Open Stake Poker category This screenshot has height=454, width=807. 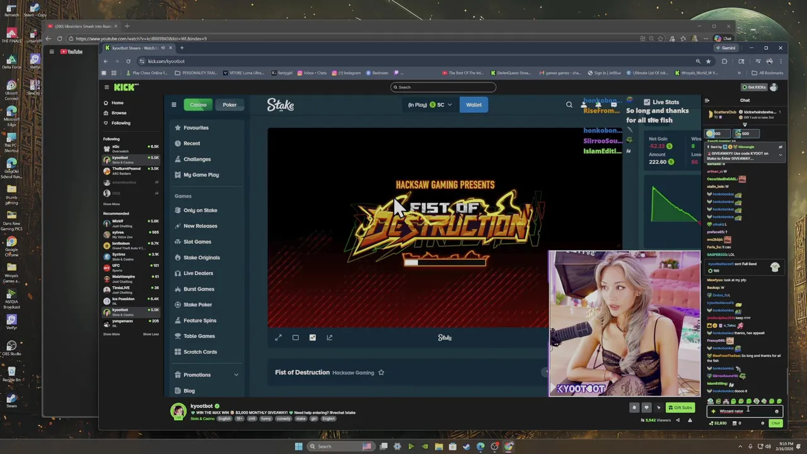(194, 305)
